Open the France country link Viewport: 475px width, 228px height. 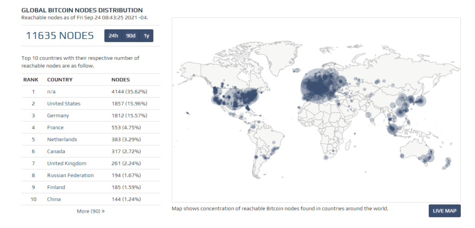coord(55,127)
